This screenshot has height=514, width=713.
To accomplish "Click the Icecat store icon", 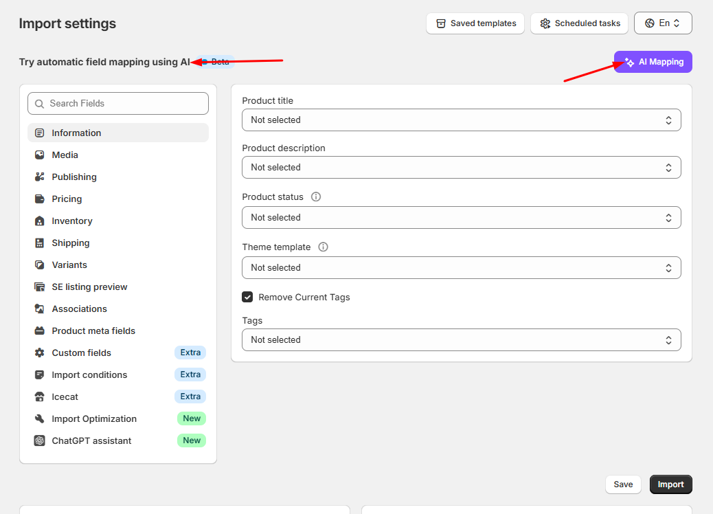I will [x=40, y=396].
